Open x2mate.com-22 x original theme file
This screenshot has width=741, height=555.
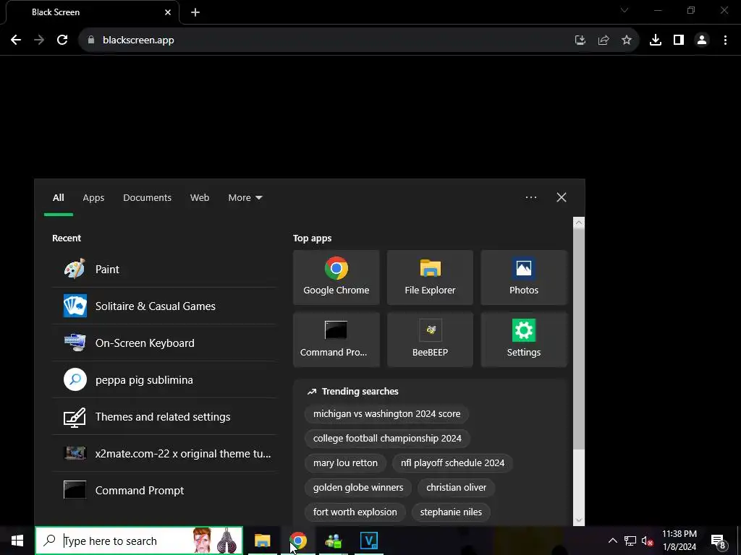164,454
